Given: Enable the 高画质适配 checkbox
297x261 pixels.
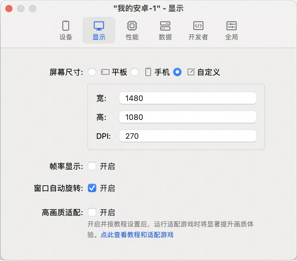Looking at the screenshot, I should pos(92,212).
